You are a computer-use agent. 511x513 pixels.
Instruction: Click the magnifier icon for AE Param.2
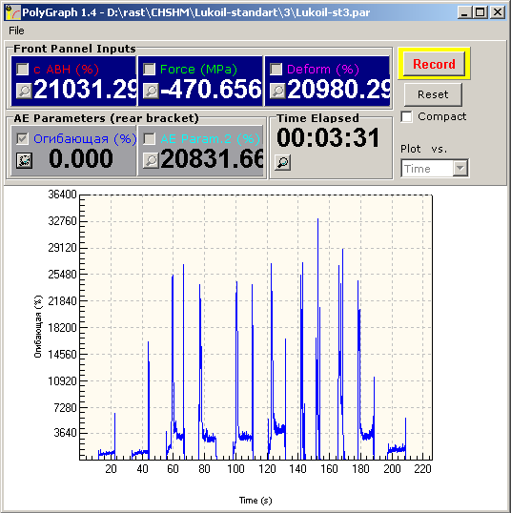click(151, 160)
